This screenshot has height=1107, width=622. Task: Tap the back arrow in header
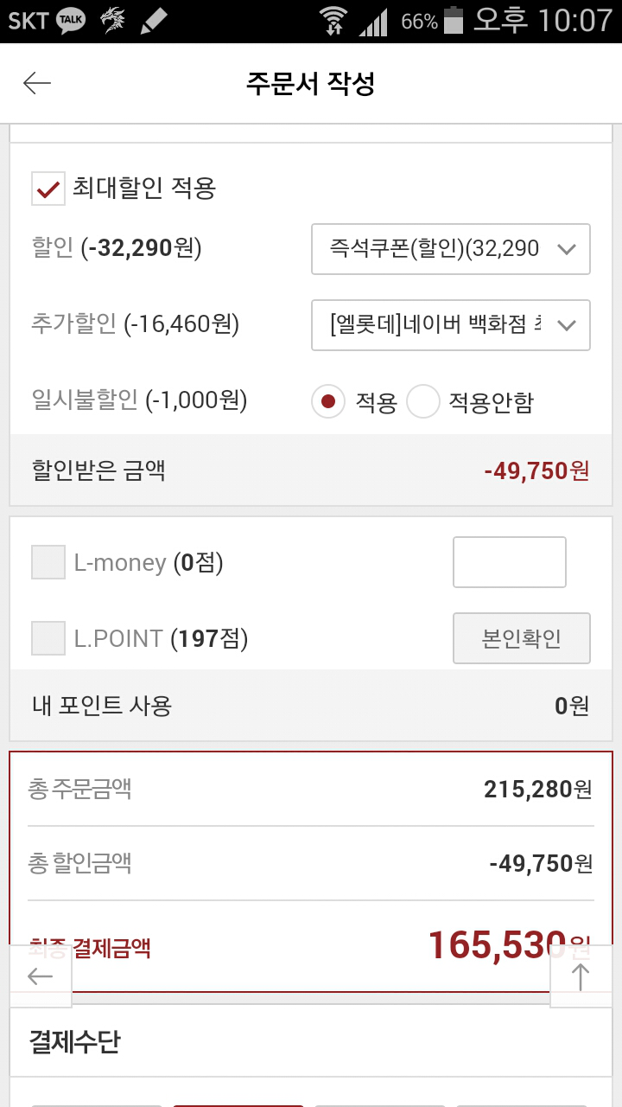[37, 83]
